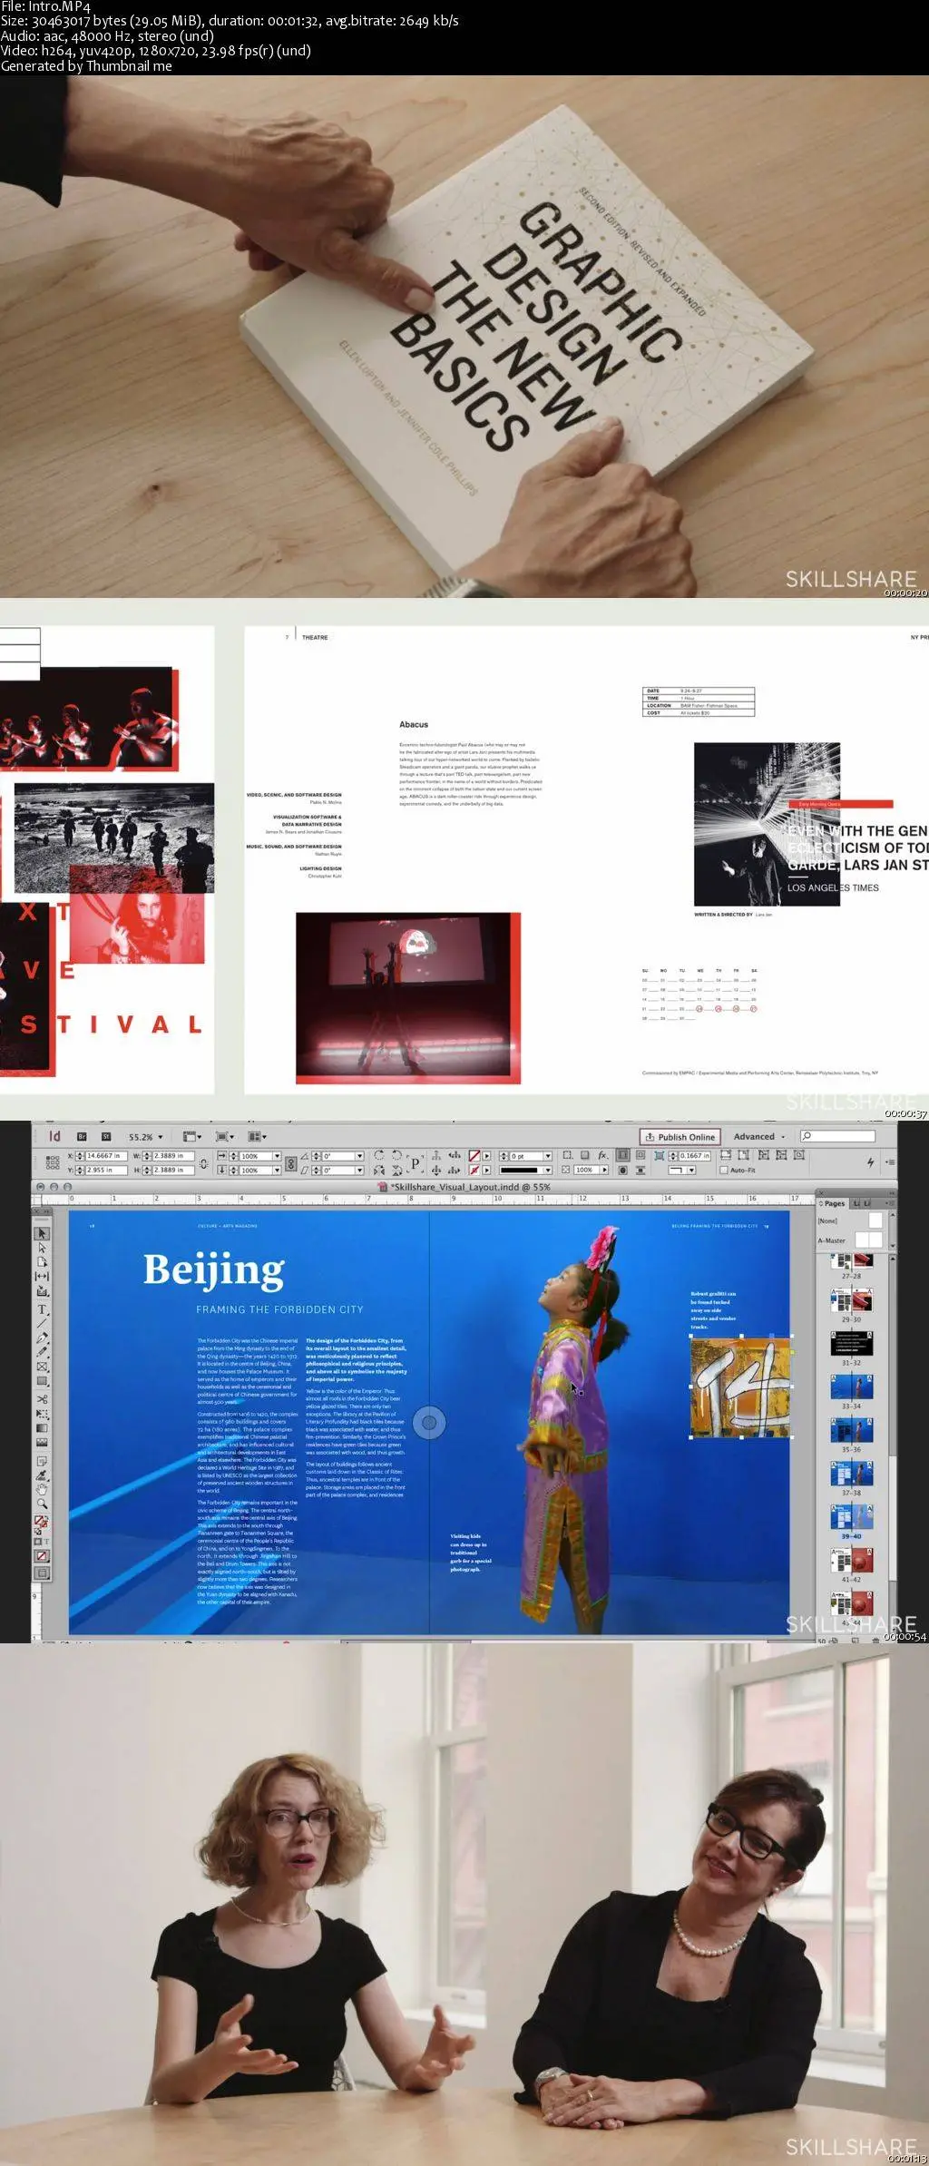Select the Rectangle Frame tool

pyautogui.click(x=42, y=1366)
